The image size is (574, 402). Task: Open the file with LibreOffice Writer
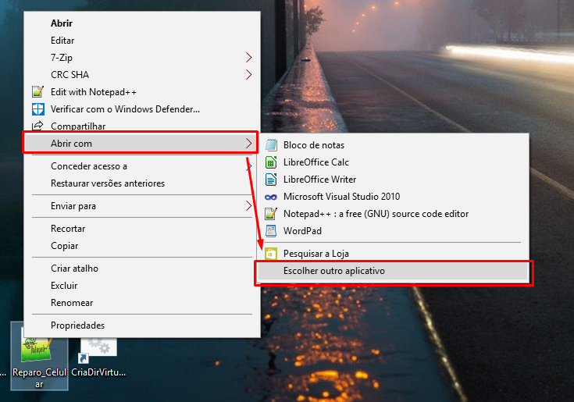point(393,180)
